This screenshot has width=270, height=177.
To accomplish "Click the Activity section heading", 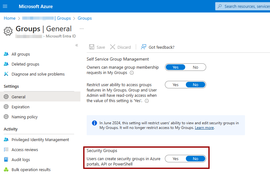I will 11,129.
